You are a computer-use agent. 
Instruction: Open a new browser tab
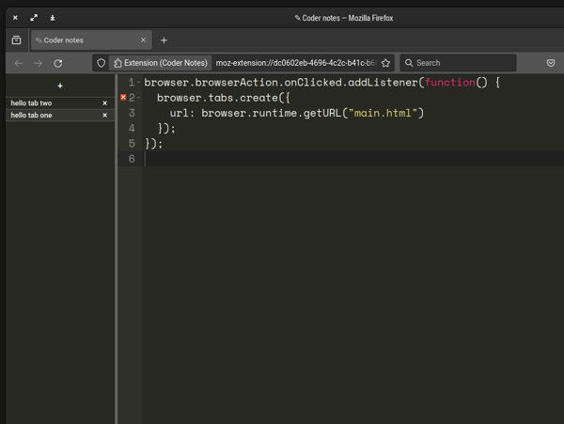coord(164,40)
